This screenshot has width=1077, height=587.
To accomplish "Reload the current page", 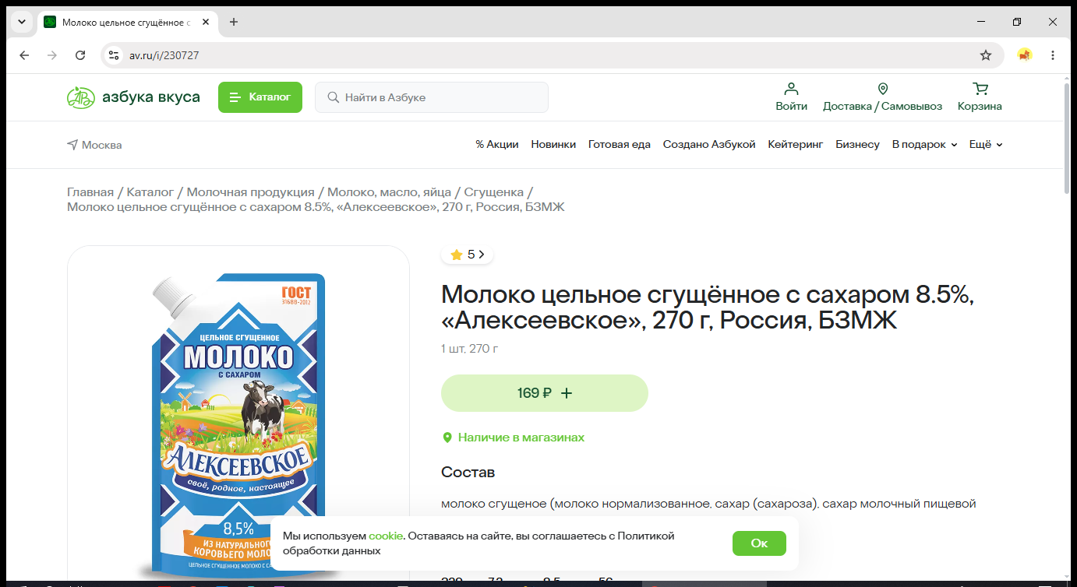I will [x=80, y=55].
